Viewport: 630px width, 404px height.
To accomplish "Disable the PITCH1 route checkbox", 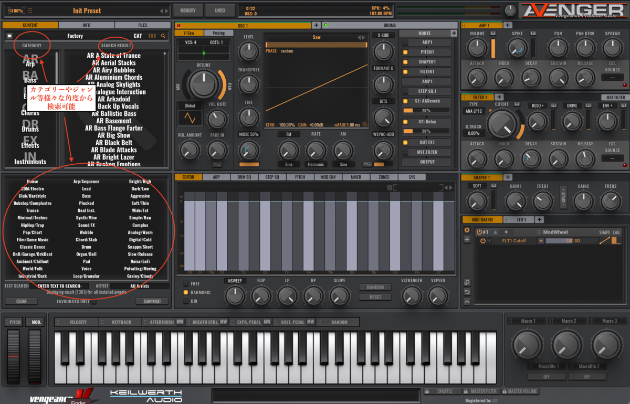I will [x=405, y=52].
